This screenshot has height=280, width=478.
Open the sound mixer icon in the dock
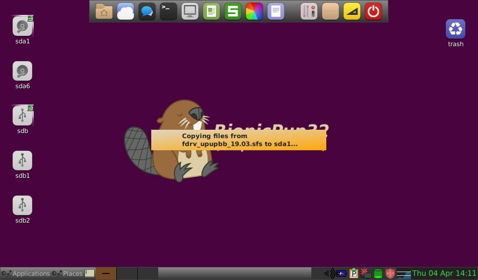click(308, 11)
